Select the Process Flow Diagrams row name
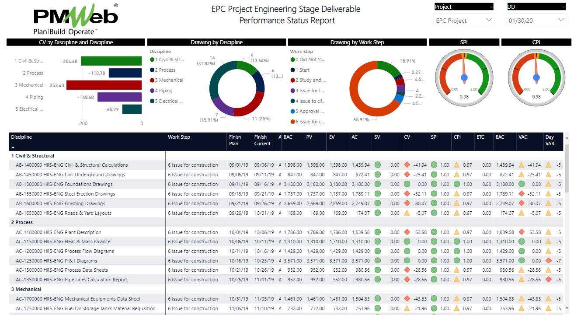The height and width of the screenshot is (315, 574). 65,251
